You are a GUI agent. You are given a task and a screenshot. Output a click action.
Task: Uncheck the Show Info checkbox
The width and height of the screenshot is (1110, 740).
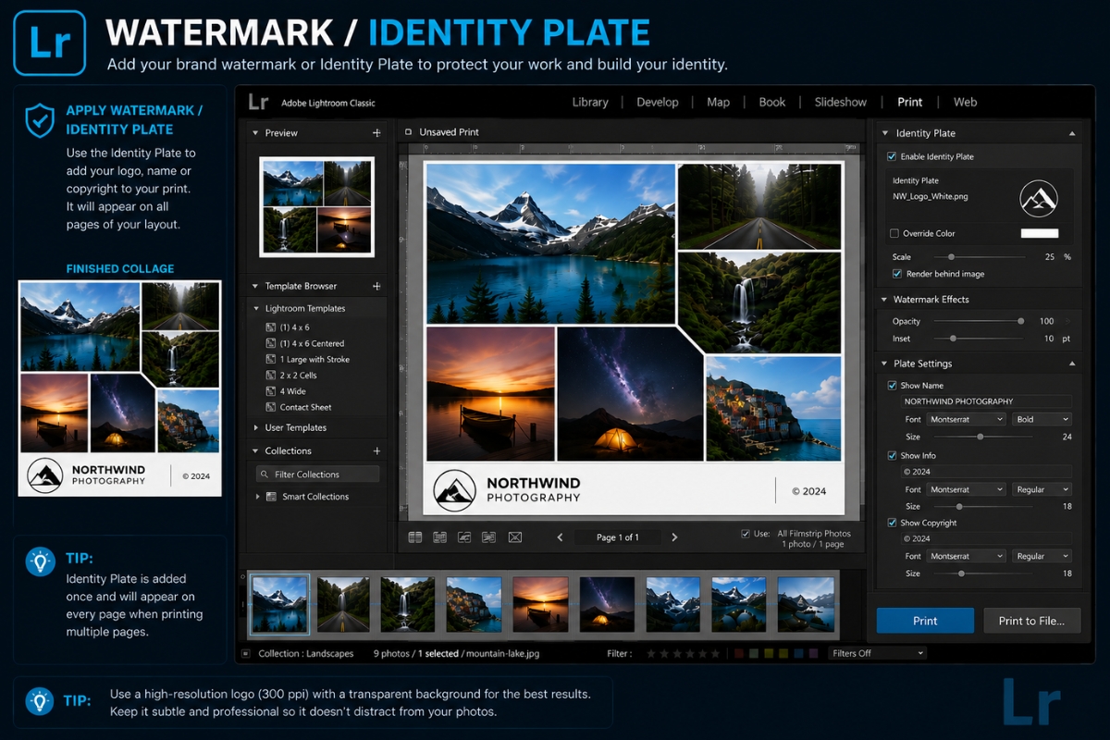click(892, 456)
